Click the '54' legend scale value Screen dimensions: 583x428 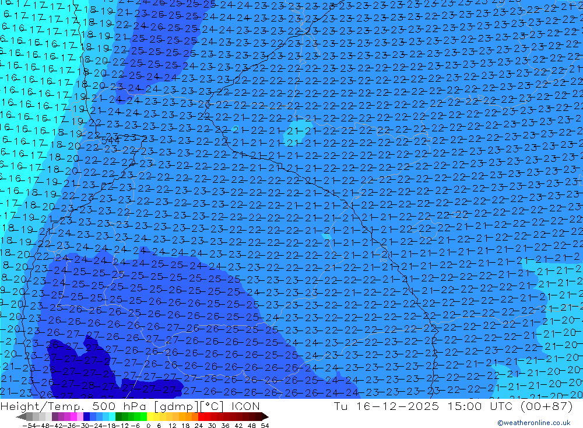[x=265, y=426]
